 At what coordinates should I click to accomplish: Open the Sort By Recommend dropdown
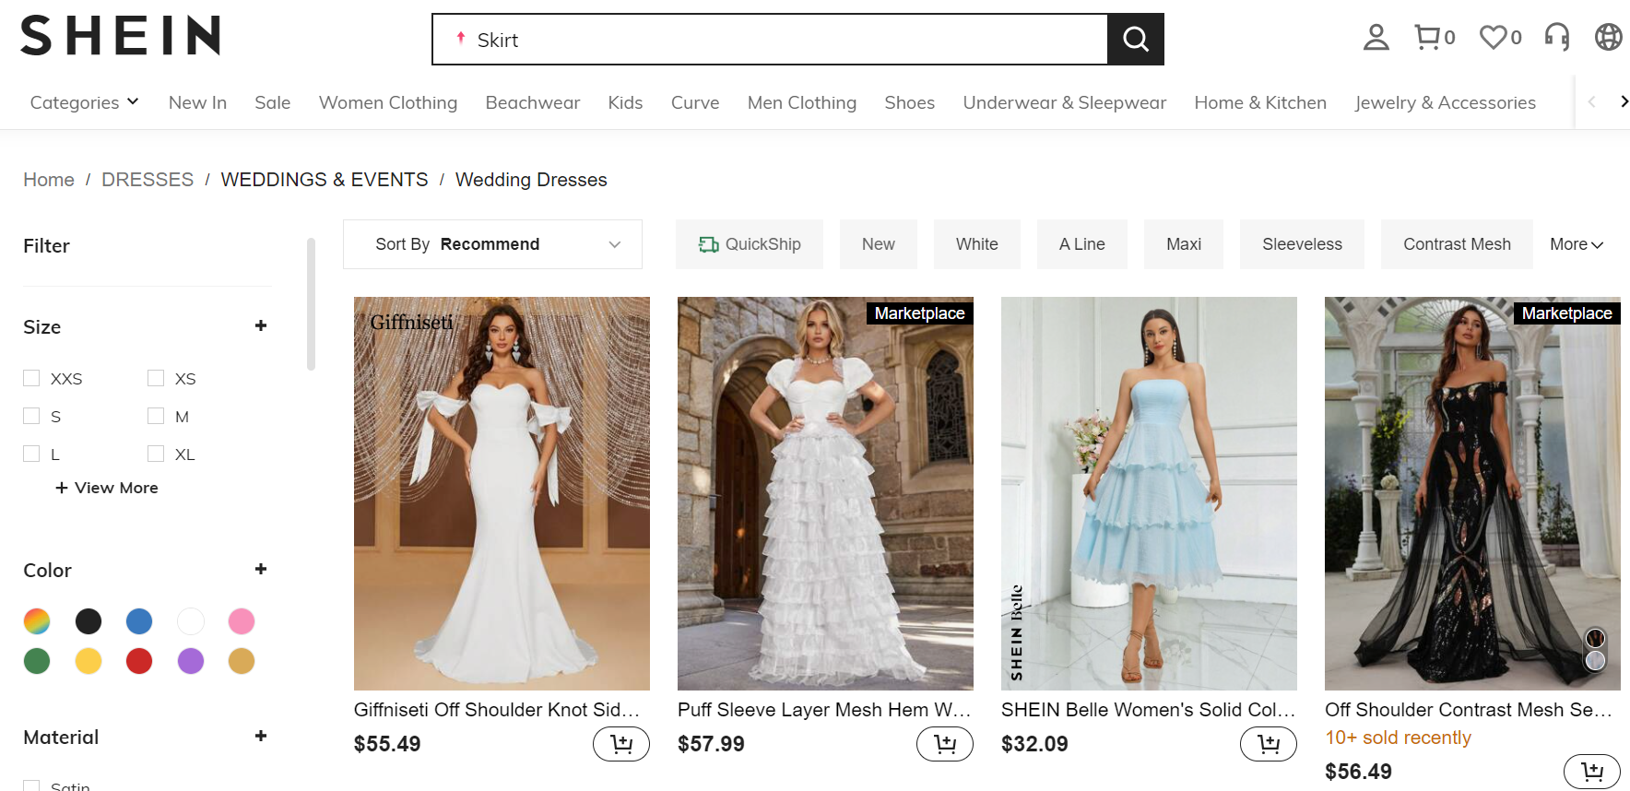click(492, 244)
